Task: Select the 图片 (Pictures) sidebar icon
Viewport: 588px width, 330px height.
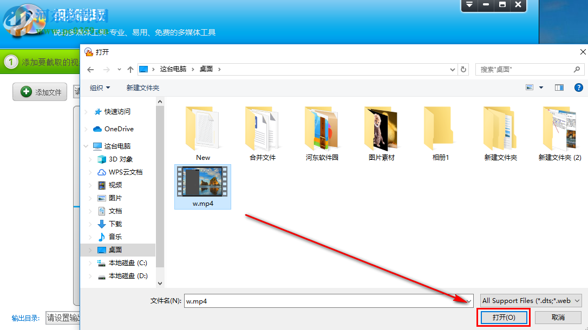Action: click(x=102, y=198)
